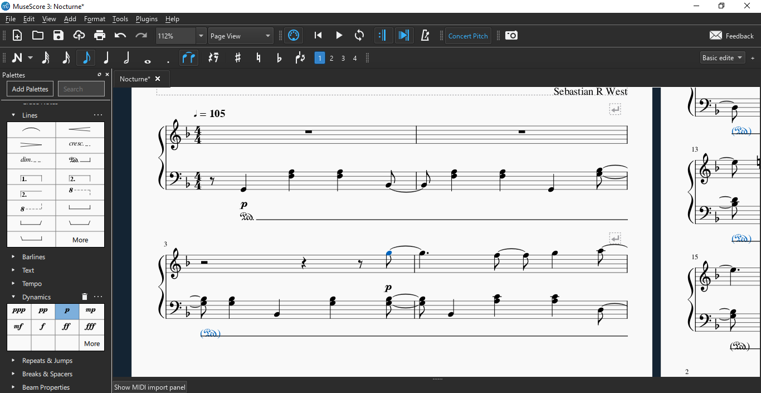The height and width of the screenshot is (393, 761).
Task: Redo the last undone edit
Action: [141, 36]
